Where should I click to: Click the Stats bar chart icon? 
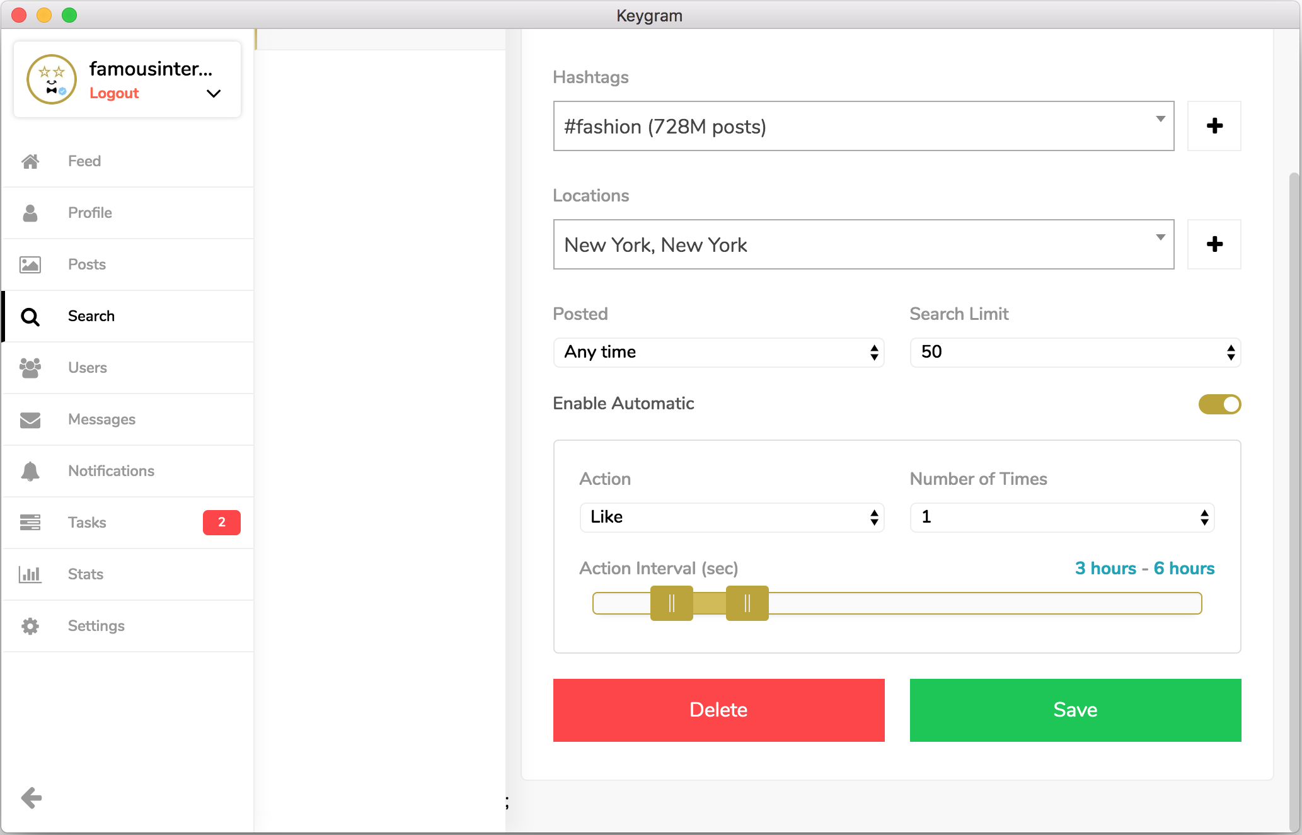(30, 574)
